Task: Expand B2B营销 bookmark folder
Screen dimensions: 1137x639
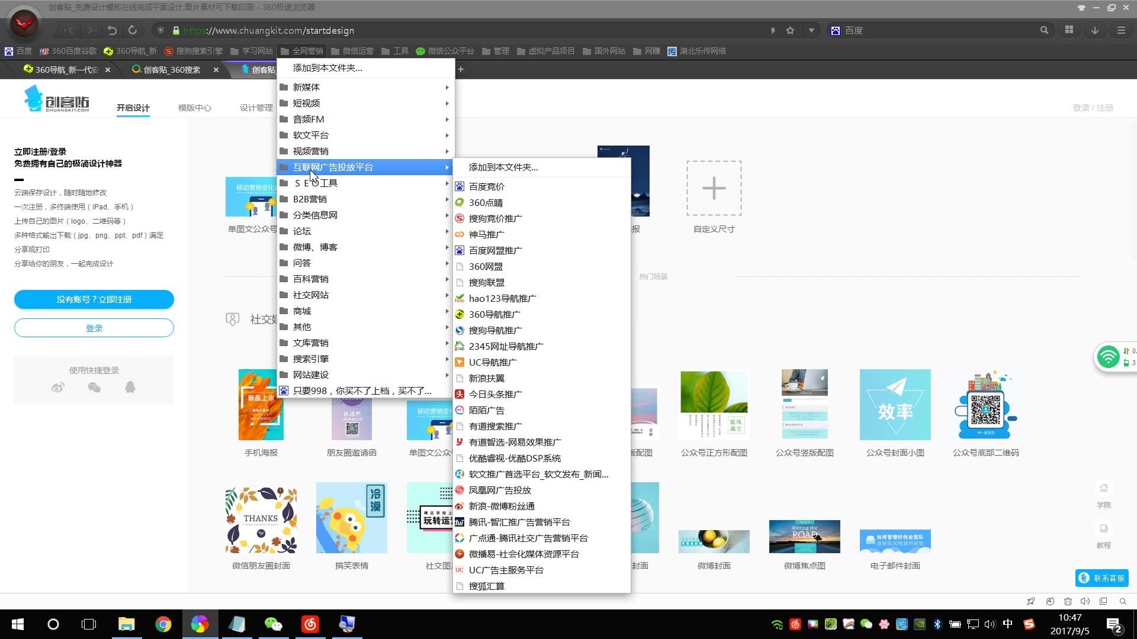Action: [x=365, y=199]
